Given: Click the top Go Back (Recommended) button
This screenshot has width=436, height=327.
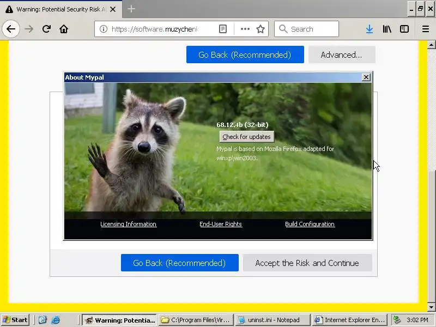Looking at the screenshot, I should tap(245, 55).
